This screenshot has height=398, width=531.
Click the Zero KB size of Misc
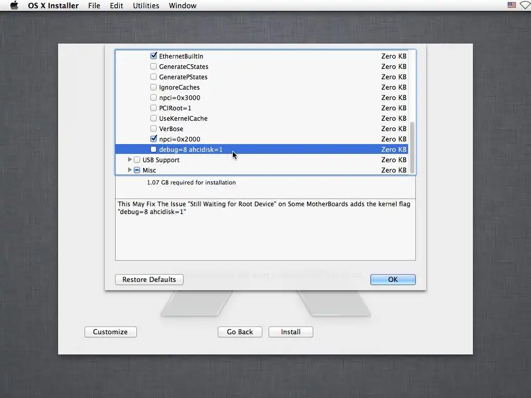394,170
